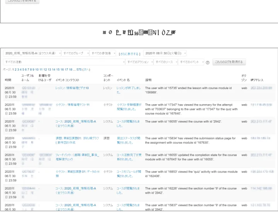Expand the すべての活動 dropdown
This screenshot has width=278, height=213.
coord(64,62)
